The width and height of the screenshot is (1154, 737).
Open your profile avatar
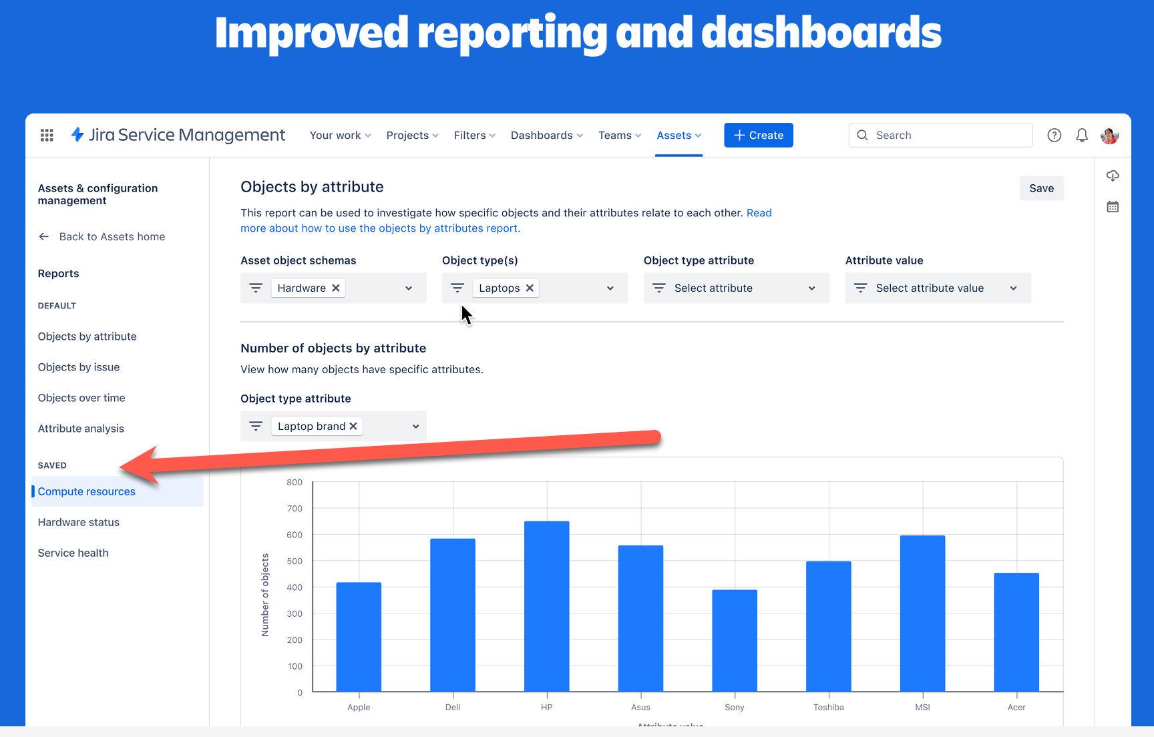(x=1109, y=135)
